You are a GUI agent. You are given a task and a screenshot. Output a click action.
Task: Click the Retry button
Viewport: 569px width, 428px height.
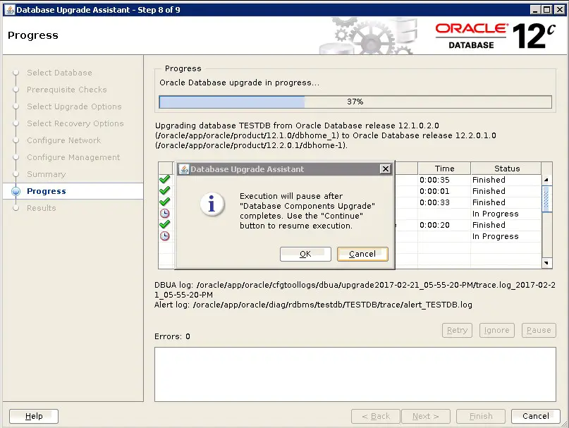click(457, 330)
